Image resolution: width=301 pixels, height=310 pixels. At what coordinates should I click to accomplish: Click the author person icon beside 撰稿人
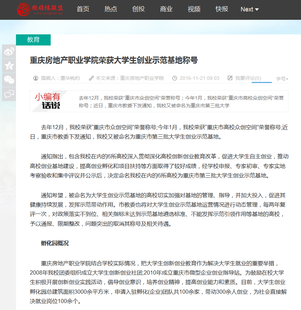coord(35,78)
